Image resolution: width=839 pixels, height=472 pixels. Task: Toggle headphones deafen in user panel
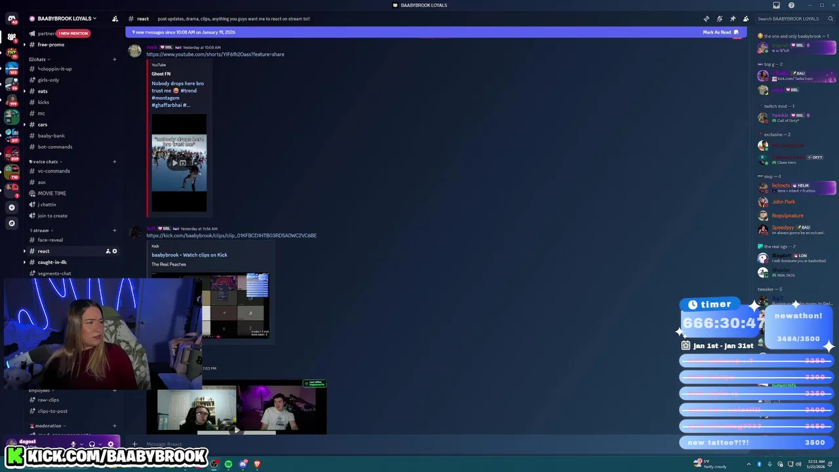[x=92, y=444]
